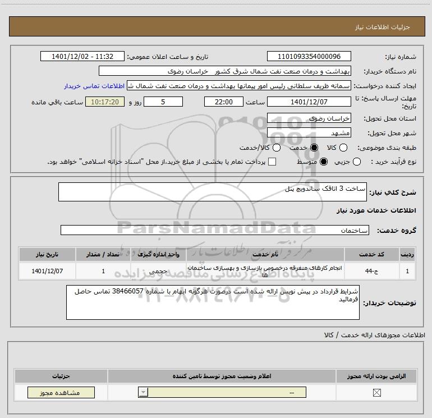Click the توضیحات خریدار text area
Viewport: 432px width, 418px height.
[x=213, y=302]
